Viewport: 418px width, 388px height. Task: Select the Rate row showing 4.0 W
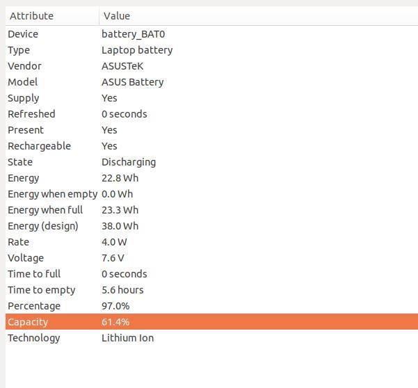[x=211, y=242]
